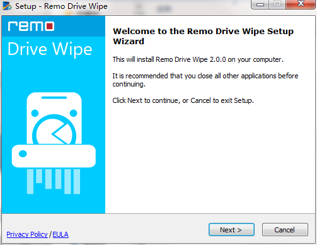
Task: Click the "Drive Wipe" banner title
Action: (50, 49)
